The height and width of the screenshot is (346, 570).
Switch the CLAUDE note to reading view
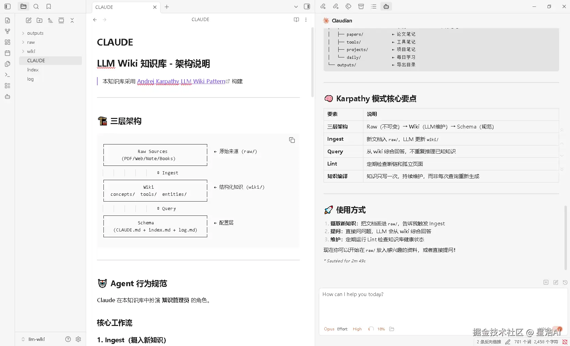[x=296, y=20]
